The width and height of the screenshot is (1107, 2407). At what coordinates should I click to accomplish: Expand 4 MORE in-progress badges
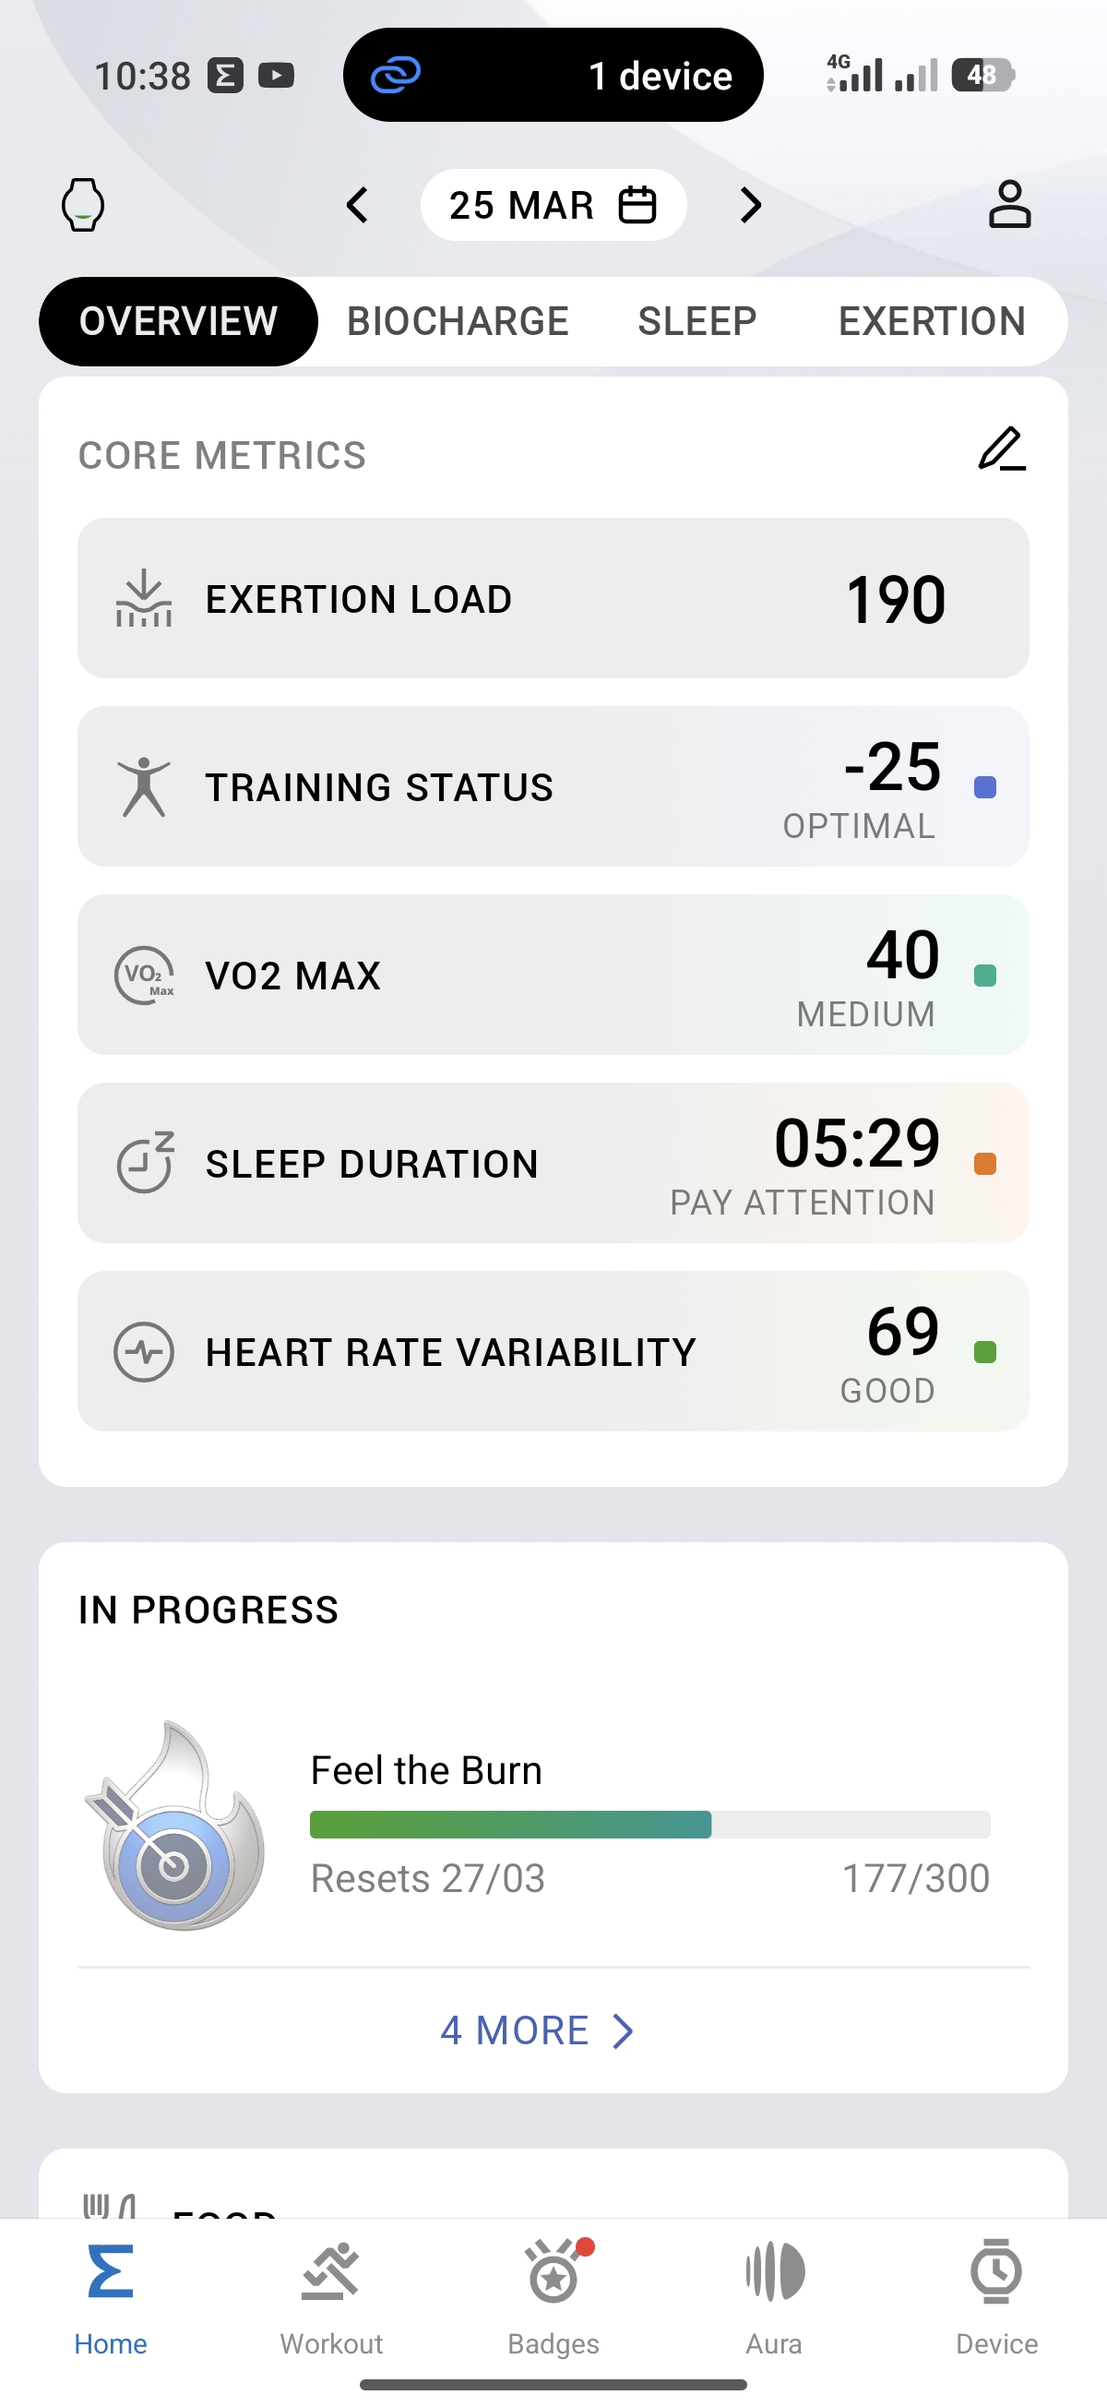[x=536, y=2030]
